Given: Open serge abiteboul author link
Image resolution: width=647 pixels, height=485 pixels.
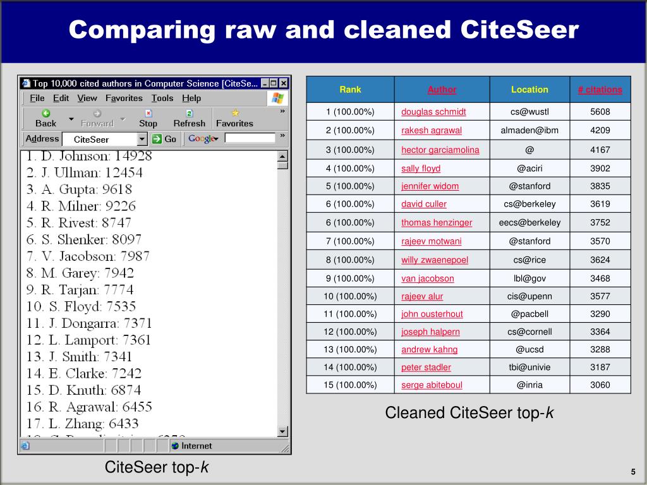Looking at the screenshot, I should (x=432, y=385).
